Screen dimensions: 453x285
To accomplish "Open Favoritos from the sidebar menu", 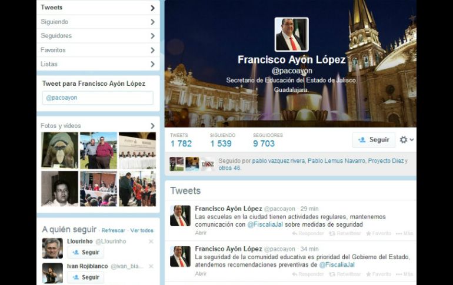I will (x=98, y=50).
